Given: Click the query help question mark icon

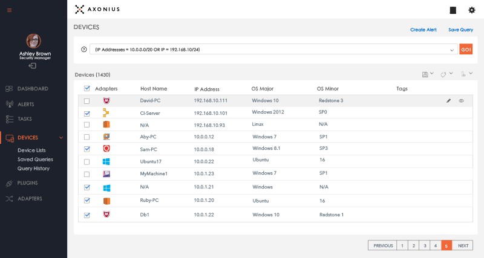Looking at the screenshot, I should (83, 50).
